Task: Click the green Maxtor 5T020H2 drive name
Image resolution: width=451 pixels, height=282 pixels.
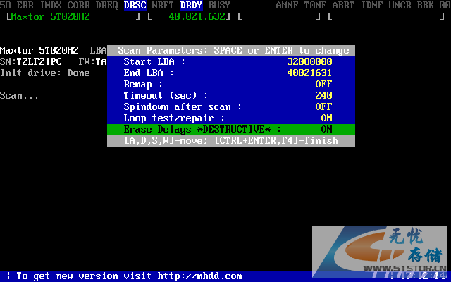Action: [51, 17]
